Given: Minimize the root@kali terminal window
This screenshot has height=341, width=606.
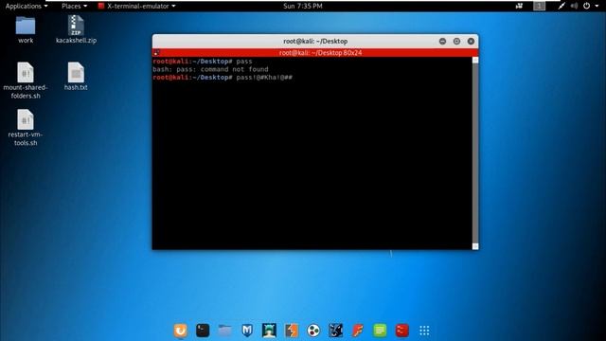Looking at the screenshot, I should tap(442, 41).
